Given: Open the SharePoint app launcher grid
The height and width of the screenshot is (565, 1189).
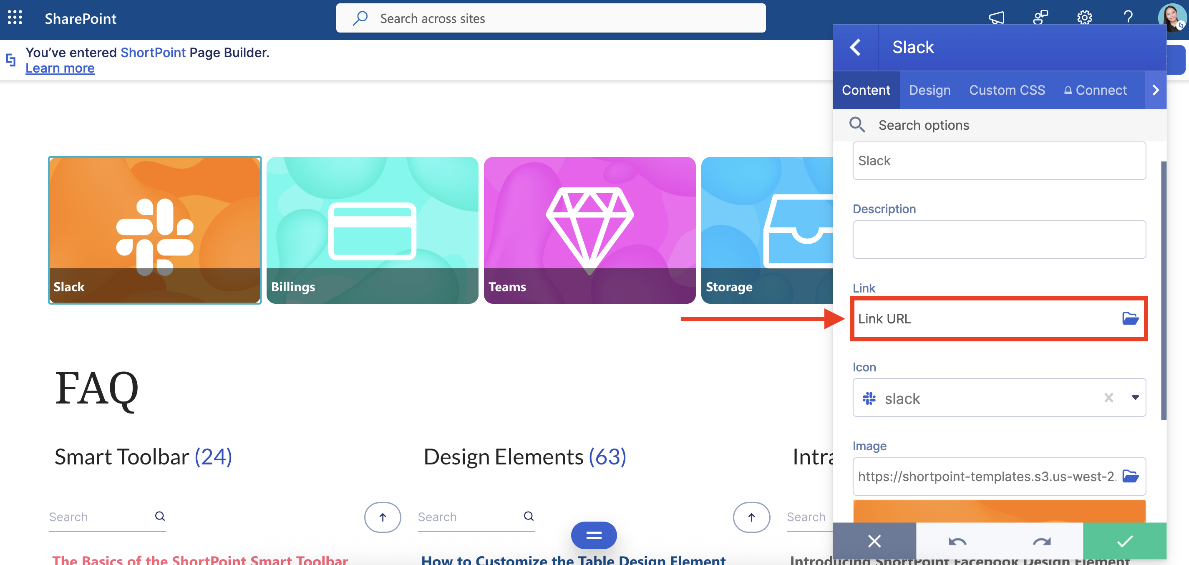Looking at the screenshot, I should (15, 18).
